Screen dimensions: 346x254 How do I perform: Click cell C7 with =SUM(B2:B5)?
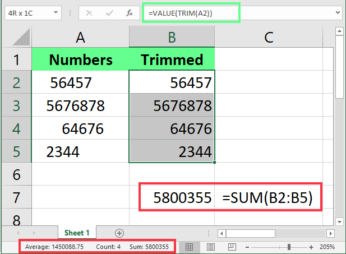[x=269, y=197]
